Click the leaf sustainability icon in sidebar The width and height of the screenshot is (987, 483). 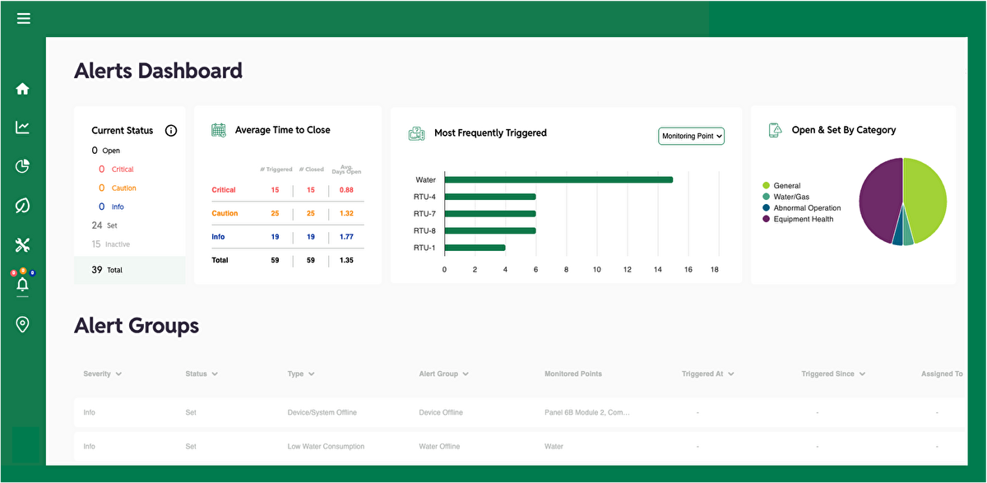(x=22, y=206)
